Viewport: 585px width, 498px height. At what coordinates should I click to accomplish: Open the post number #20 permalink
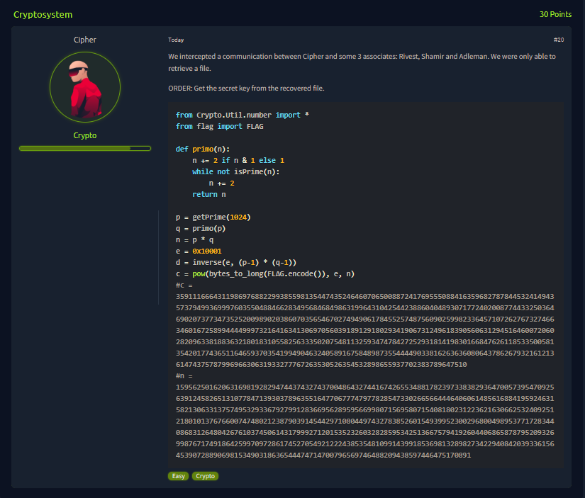pos(558,40)
